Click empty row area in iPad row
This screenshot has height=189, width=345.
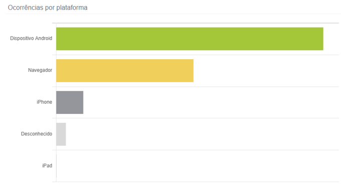[198, 166]
